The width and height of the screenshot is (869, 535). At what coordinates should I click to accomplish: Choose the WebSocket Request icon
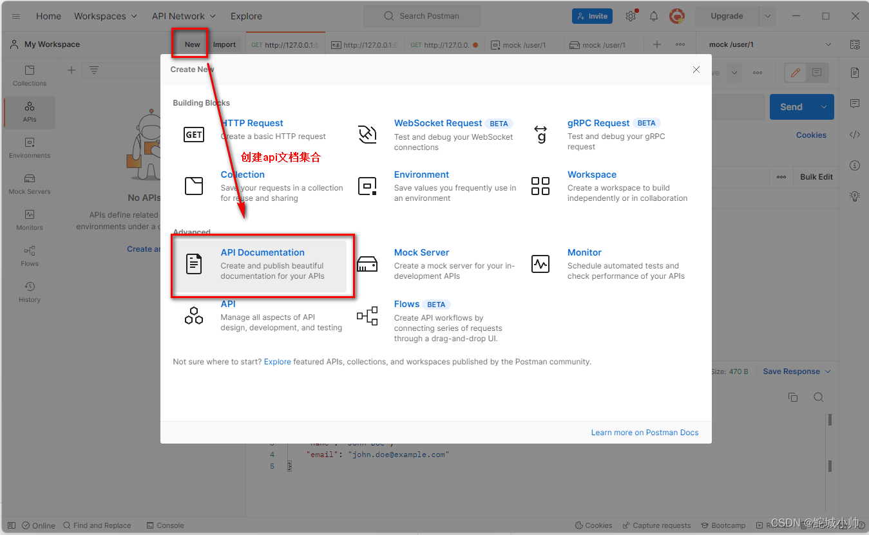367,135
